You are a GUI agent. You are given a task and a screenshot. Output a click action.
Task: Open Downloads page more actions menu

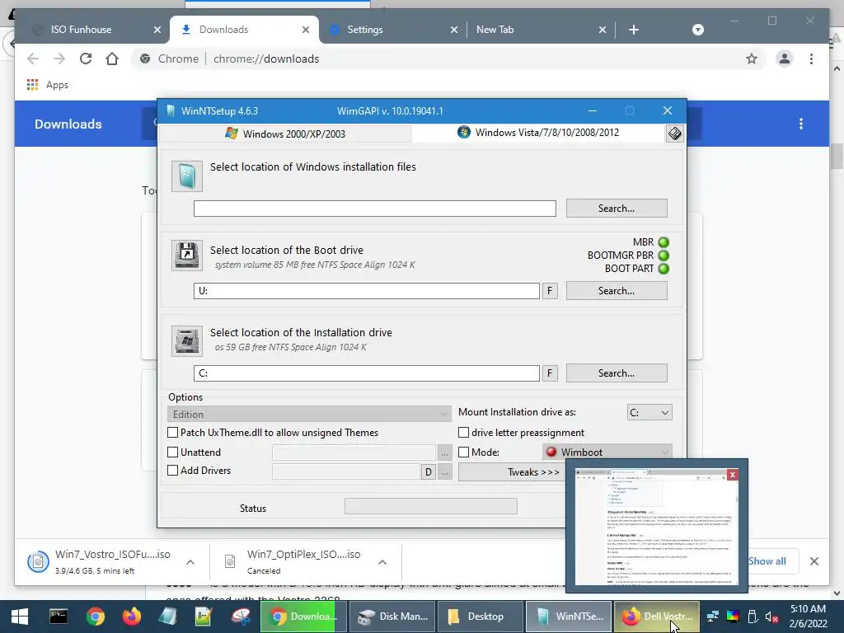point(801,124)
